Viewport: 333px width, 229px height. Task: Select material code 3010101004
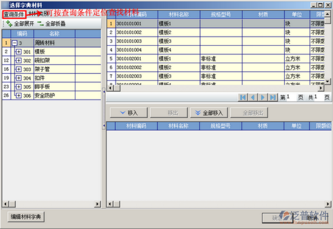pos(129,50)
